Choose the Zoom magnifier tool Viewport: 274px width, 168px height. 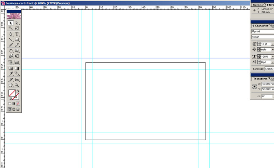coord(17,85)
